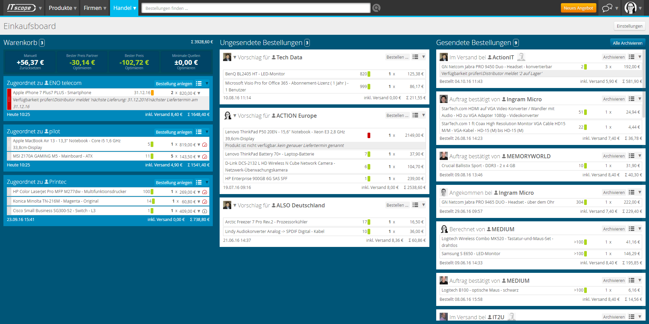Optimize to Bester Preis Partner tile
The image size is (649, 324).
pos(82,62)
